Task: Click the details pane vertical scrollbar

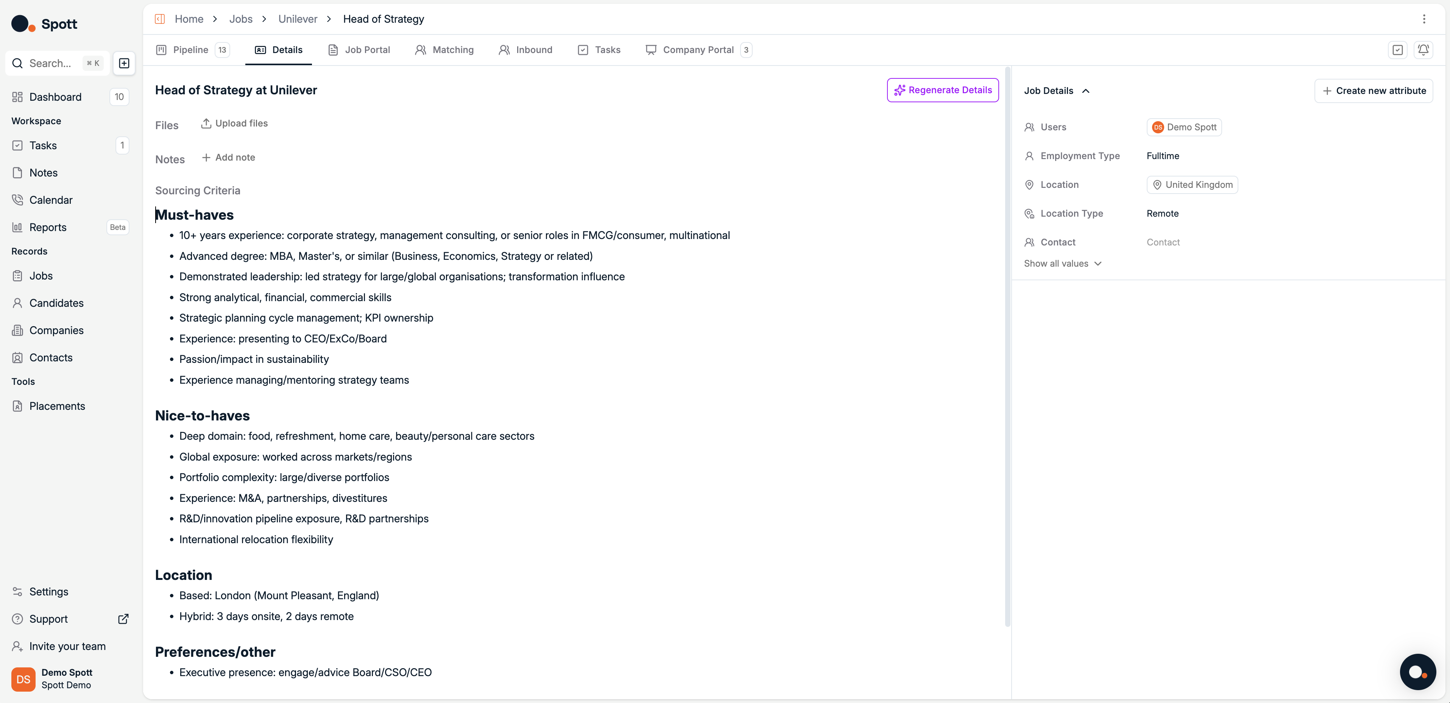Action: (1007, 347)
